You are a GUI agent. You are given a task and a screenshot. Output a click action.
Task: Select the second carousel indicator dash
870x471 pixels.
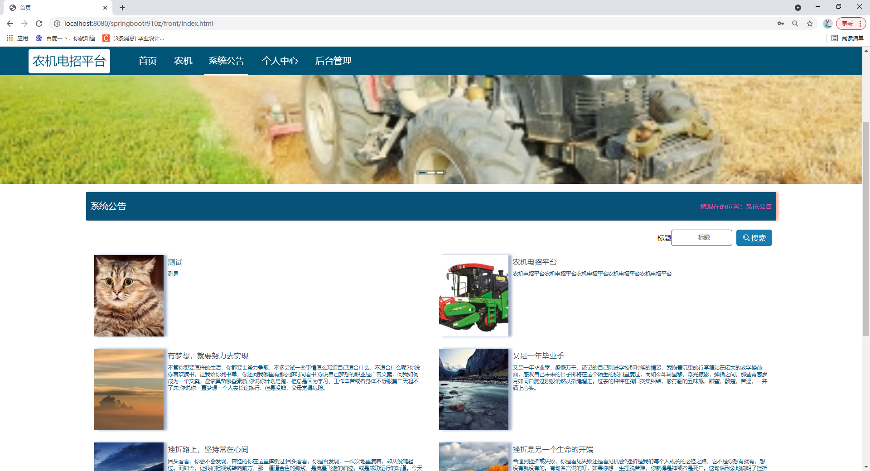click(431, 173)
